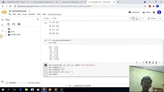Upload file to session storage
The height and width of the screenshot is (92, 164).
[x=8, y=24]
